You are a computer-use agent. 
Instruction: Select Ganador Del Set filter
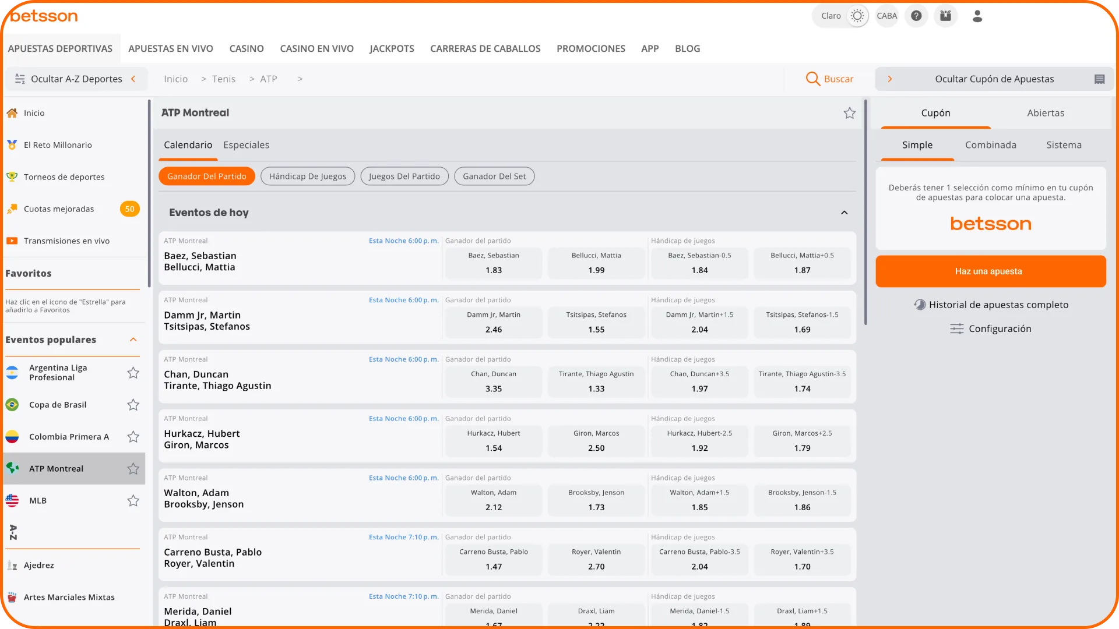point(494,176)
